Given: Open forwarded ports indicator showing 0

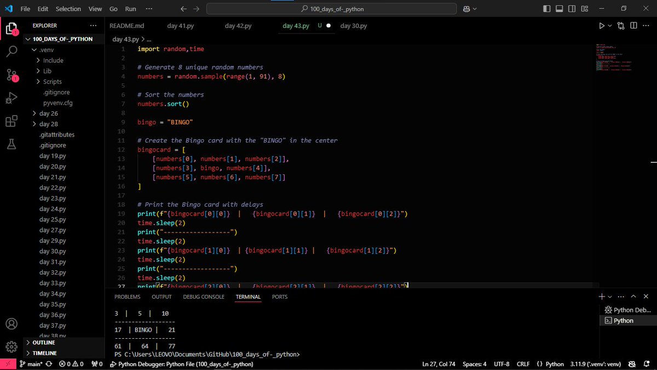Looking at the screenshot, I should (97, 364).
